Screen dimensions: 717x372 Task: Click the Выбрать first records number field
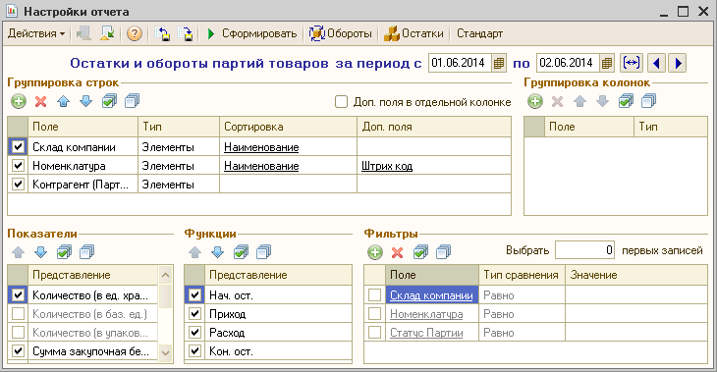[584, 250]
